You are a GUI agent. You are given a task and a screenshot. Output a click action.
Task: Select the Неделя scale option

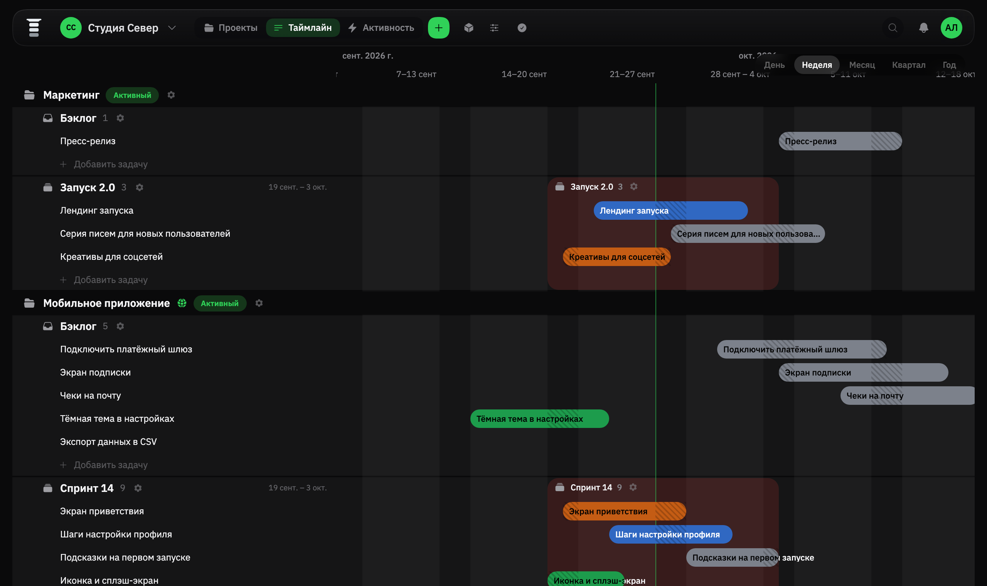(817, 65)
